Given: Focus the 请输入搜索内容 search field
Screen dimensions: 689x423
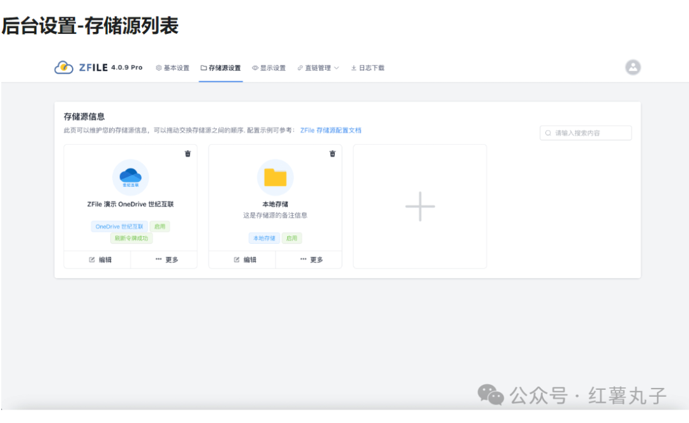Looking at the screenshot, I should 585,133.
